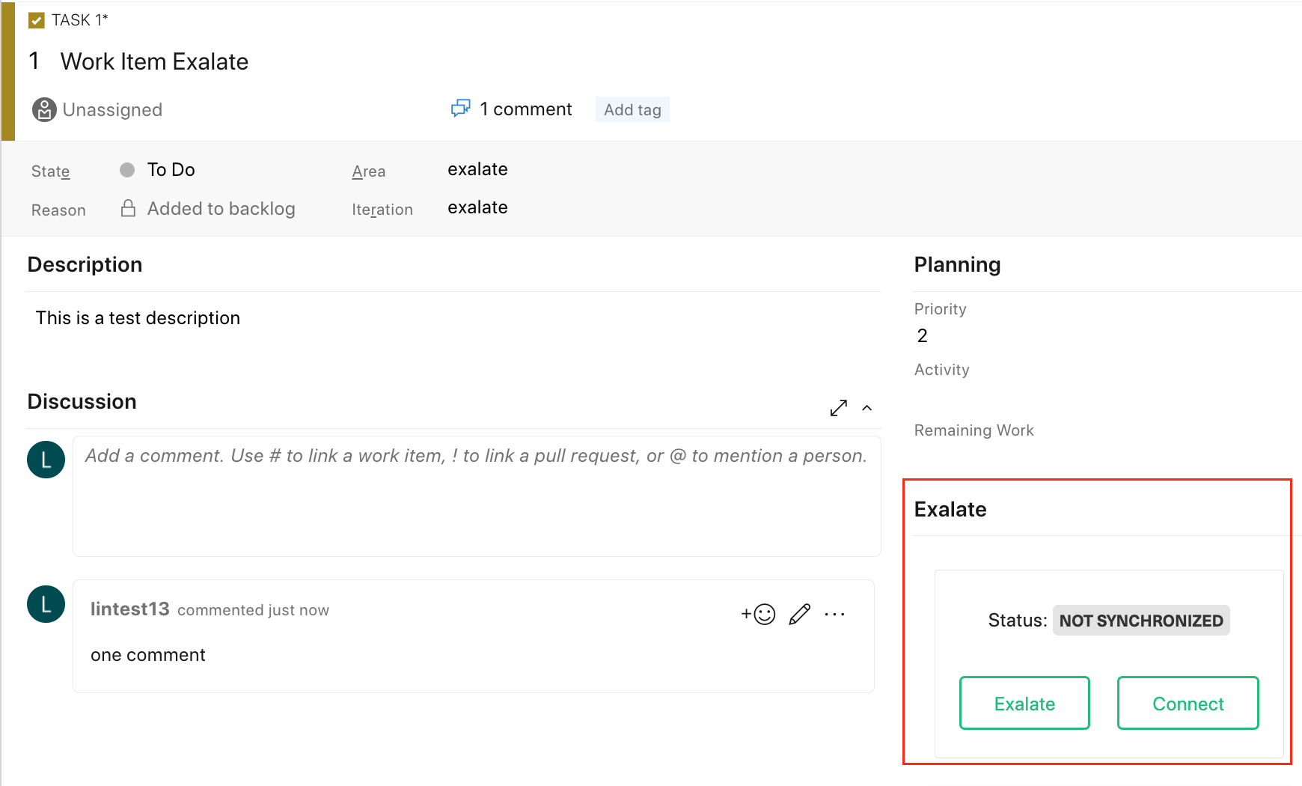Click the Priority field value 2
This screenshot has width=1302, height=786.
click(922, 335)
